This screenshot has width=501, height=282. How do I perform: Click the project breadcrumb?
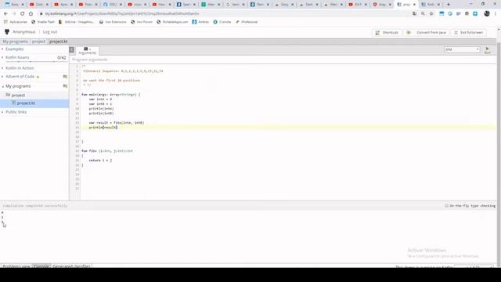pos(38,42)
